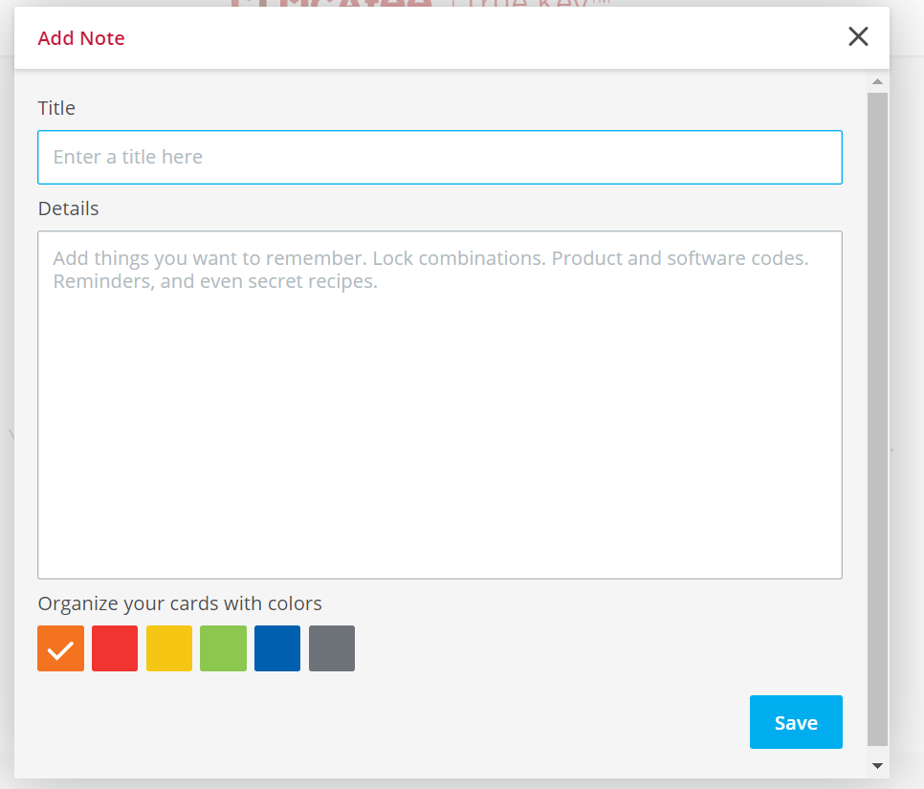Select the orange color swatch
The image size is (924, 789).
[x=60, y=648]
